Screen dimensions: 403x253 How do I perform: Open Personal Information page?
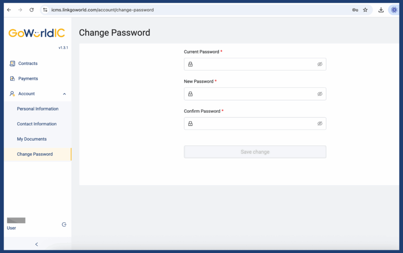(38, 109)
